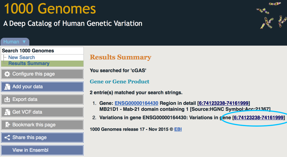Follow the EBI link in the footer

click(x=178, y=129)
